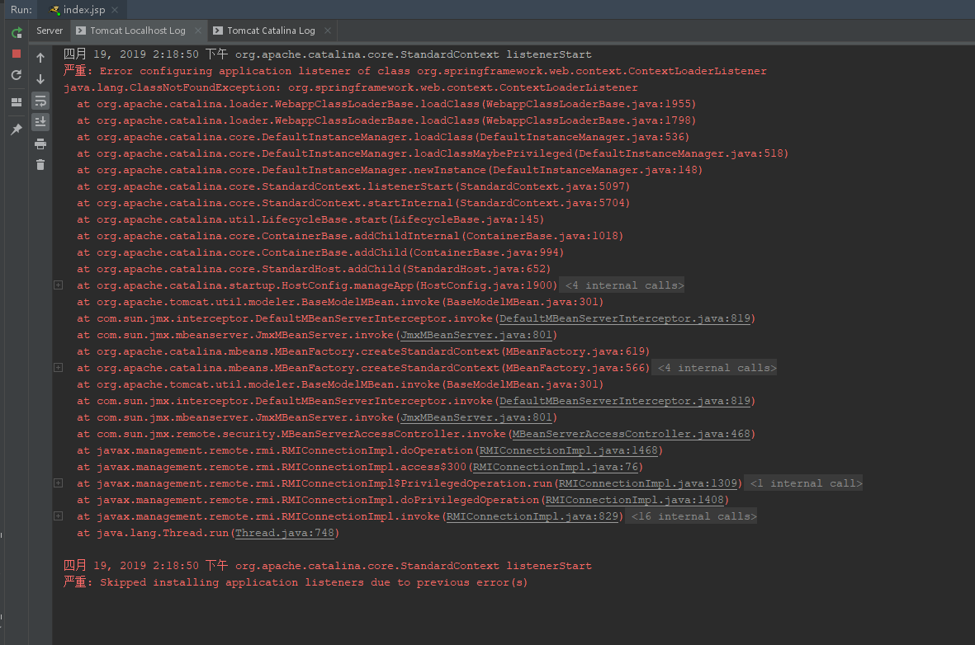Click the 'Error configuring application listener' line
The width and height of the screenshot is (975, 645).
[415, 71]
